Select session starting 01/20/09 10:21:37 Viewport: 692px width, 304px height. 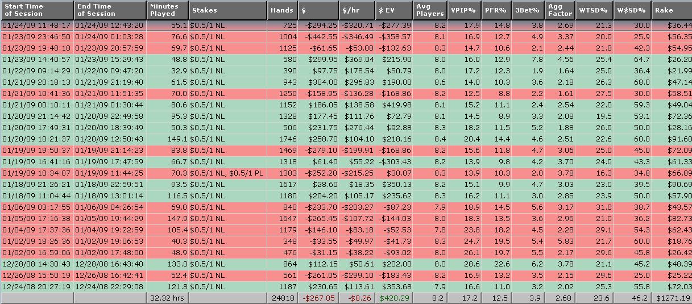pyautogui.click(x=346, y=139)
